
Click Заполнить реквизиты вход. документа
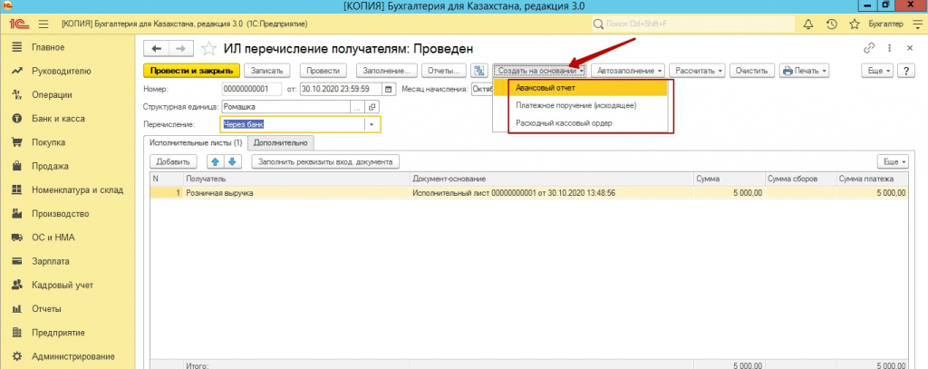click(325, 161)
